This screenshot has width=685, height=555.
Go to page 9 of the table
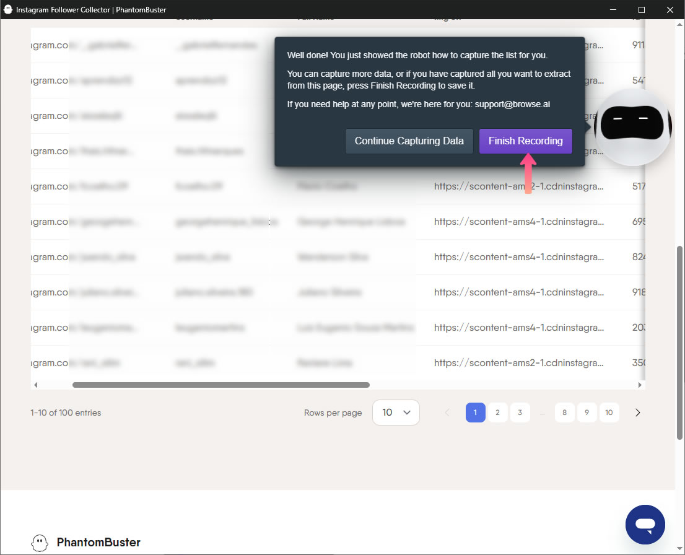click(587, 413)
